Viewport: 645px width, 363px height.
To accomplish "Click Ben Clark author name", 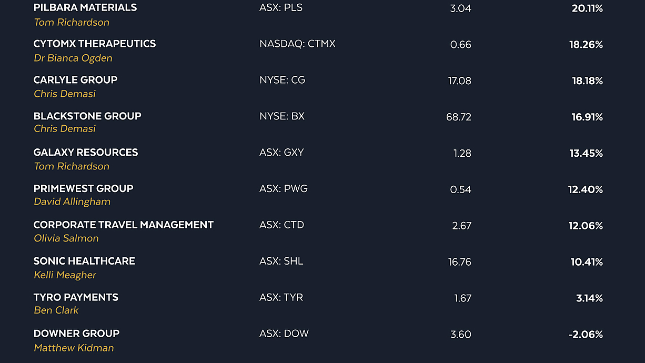I will (56, 310).
